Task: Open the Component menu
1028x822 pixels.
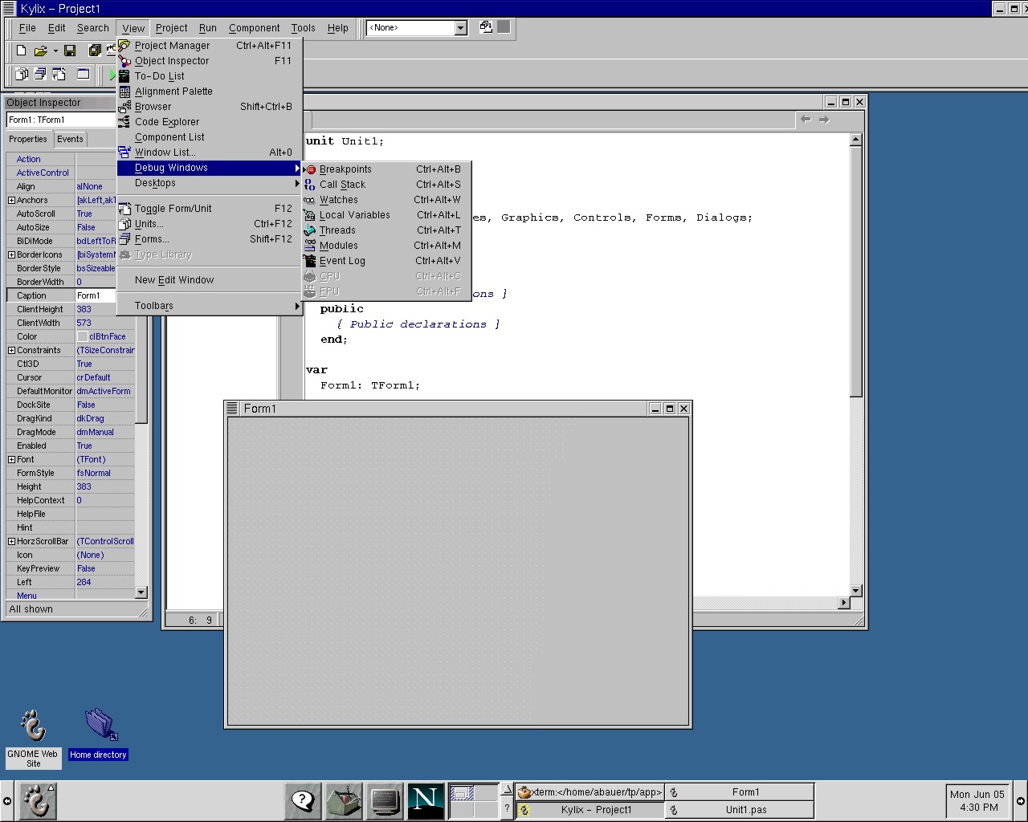Action: click(255, 27)
